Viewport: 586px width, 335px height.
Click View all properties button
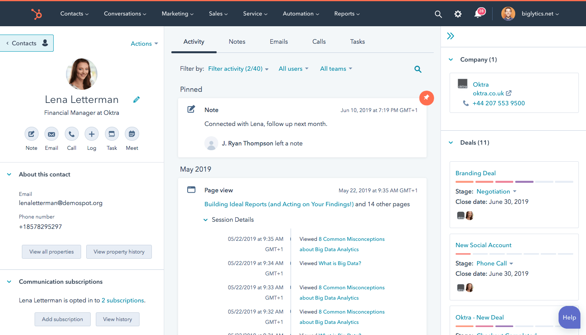(x=51, y=252)
